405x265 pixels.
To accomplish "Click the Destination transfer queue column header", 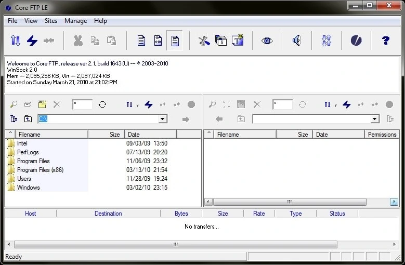I will pos(108,214).
